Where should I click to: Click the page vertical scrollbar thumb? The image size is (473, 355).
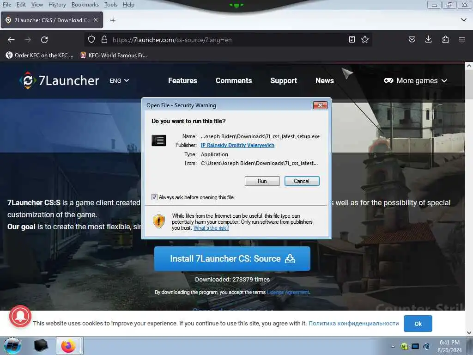pyautogui.click(x=469, y=85)
